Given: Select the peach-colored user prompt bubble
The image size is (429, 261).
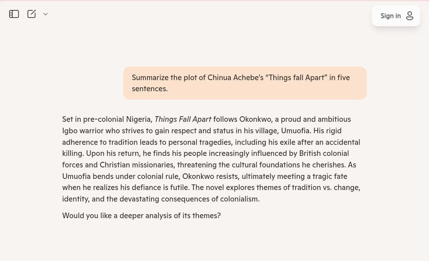Looking at the screenshot, I should [245, 83].
